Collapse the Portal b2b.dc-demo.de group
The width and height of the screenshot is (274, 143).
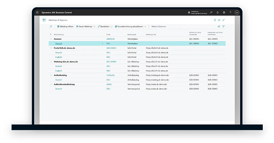tap(51, 48)
